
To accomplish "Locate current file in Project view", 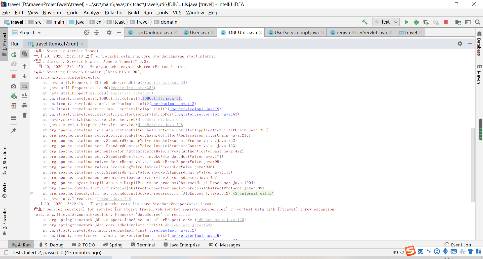I will point(87,32).
